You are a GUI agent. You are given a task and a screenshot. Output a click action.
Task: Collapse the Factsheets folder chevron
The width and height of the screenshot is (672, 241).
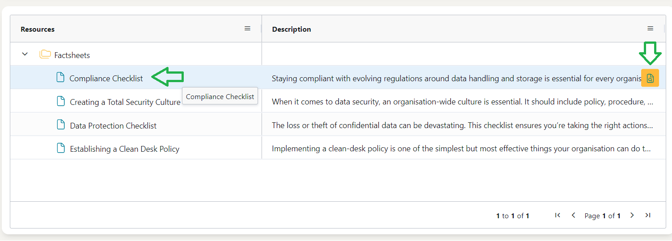click(x=25, y=54)
